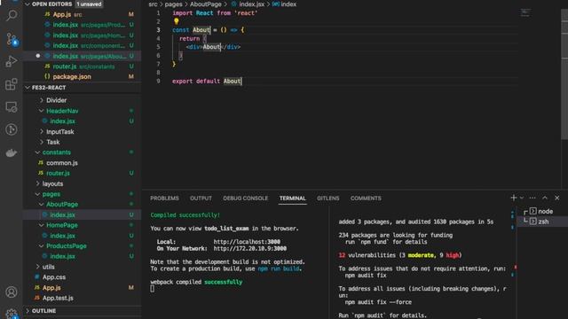Select the node terminal session

542,211
